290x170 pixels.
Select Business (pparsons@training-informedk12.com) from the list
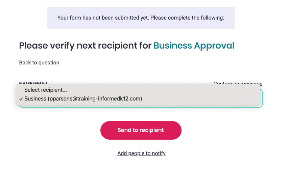click(83, 99)
